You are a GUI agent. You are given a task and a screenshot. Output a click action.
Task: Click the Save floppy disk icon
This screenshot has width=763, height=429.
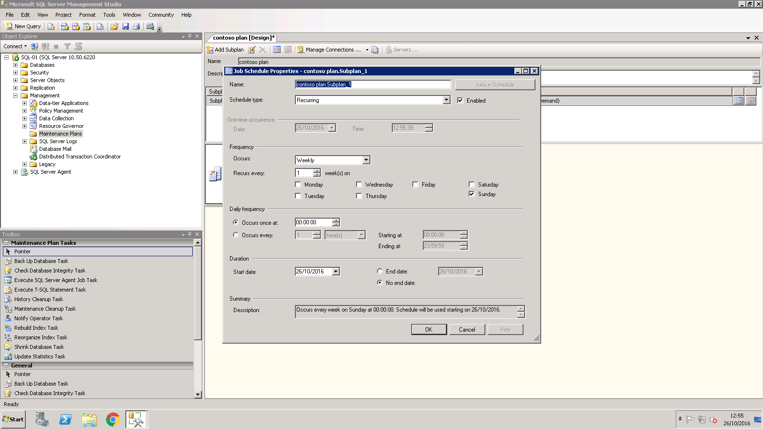[125, 26]
